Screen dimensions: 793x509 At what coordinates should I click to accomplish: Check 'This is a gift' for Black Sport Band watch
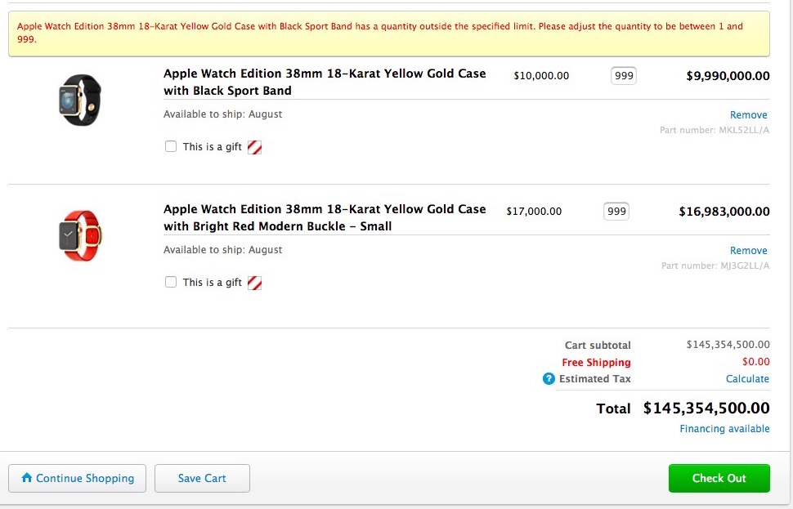coord(171,146)
